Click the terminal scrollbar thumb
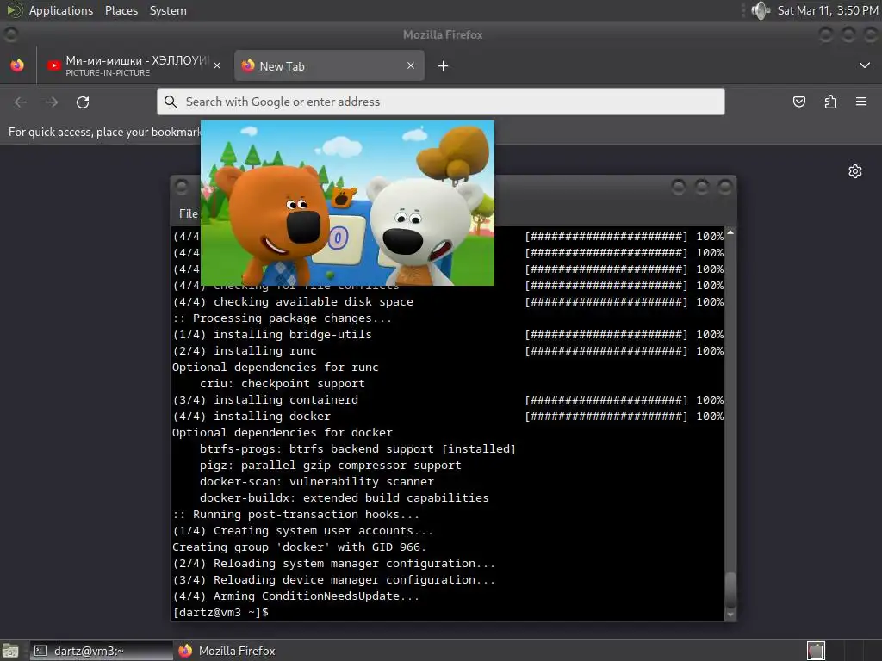 pos(730,590)
